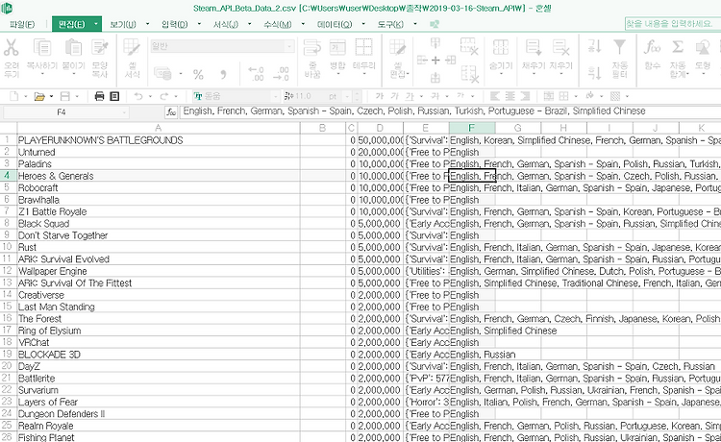Click the Borders (테두리) icon
Viewport: 721px width, 442px height.
pyautogui.click(x=363, y=47)
